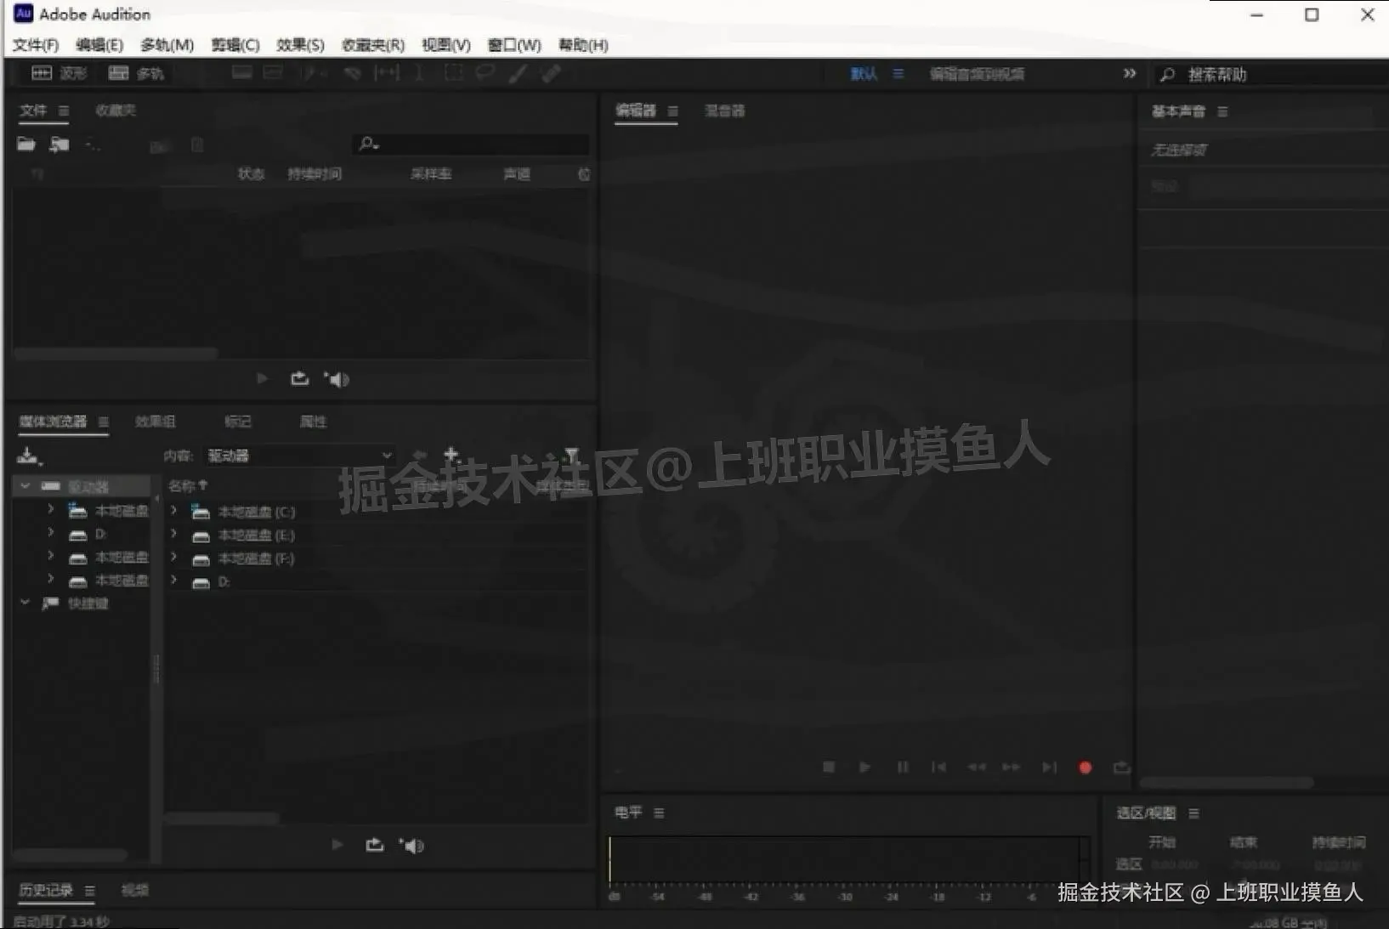The image size is (1389, 929).
Task: Click the Stop button in the transport
Action: [x=829, y=767]
